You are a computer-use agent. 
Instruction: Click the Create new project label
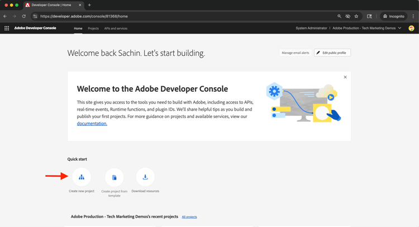(82, 191)
